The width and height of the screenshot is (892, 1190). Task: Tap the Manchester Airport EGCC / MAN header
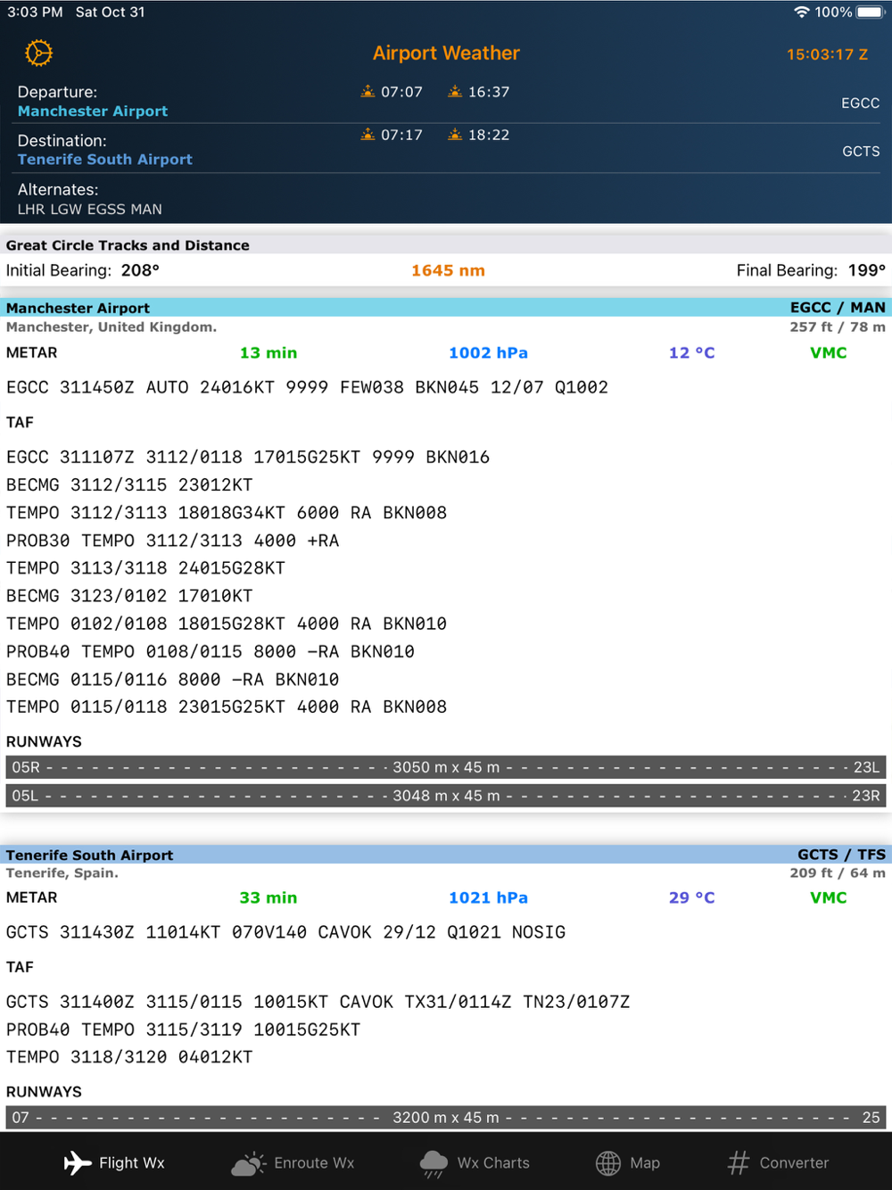click(x=446, y=308)
